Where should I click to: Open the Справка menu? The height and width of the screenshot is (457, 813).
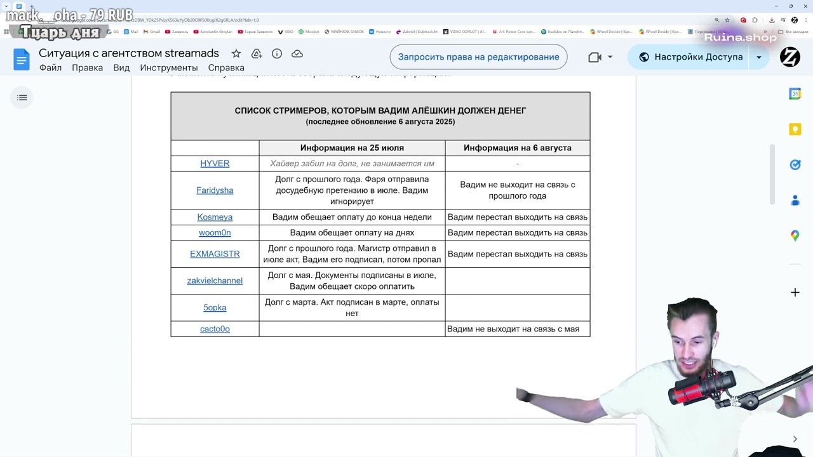coord(226,68)
